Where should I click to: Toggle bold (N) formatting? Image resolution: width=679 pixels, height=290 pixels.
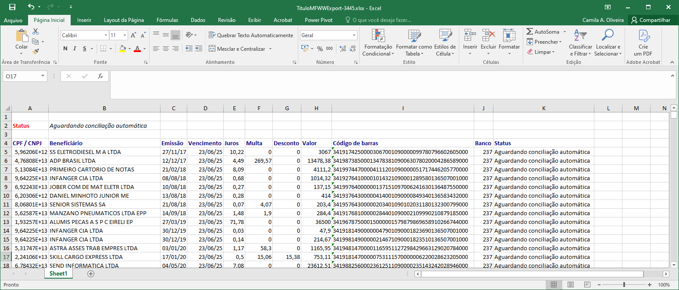pos(65,49)
